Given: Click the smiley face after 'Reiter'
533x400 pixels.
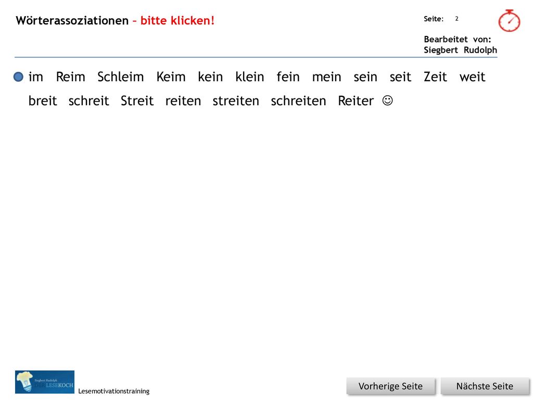Looking at the screenshot, I should [x=387, y=101].
